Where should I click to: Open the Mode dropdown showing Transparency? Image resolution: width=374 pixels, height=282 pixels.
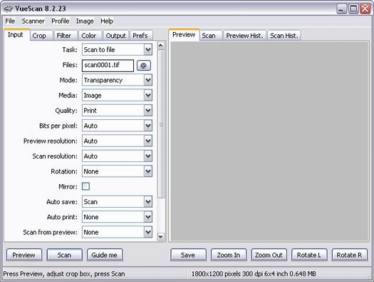point(117,80)
